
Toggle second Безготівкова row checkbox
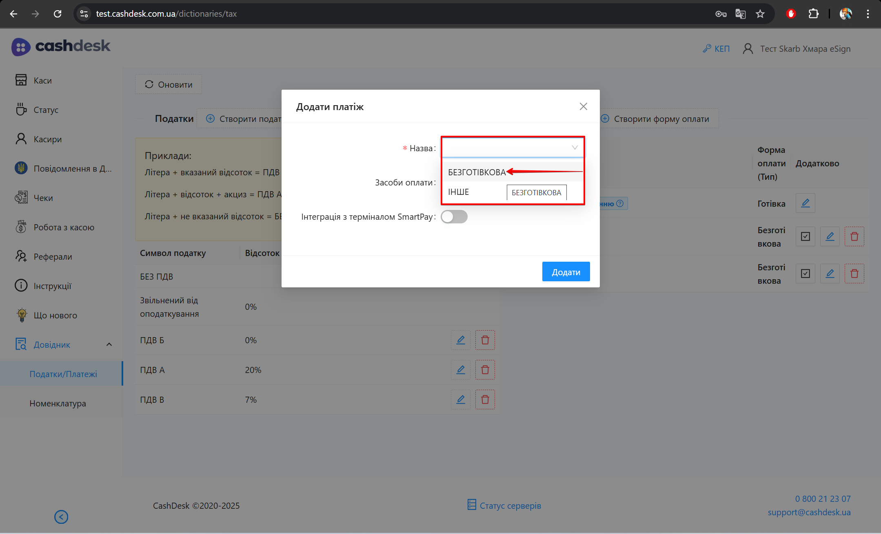(x=805, y=274)
